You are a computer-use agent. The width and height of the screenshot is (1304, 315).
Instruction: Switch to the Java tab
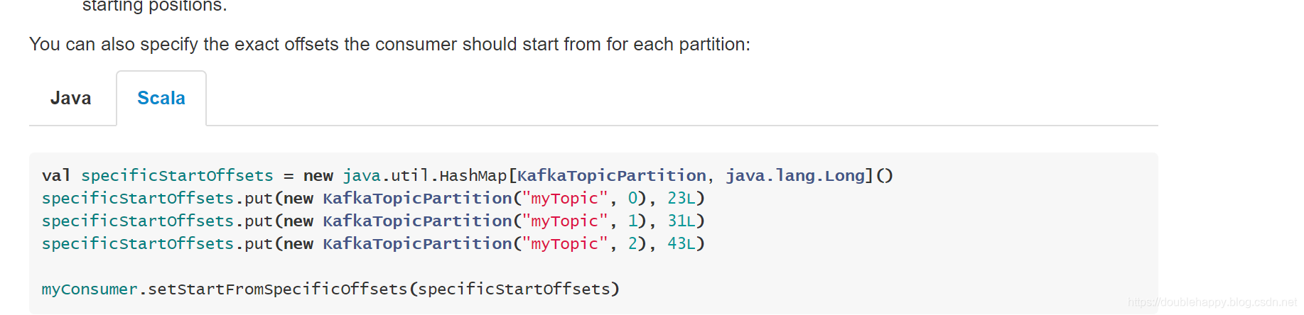[70, 98]
